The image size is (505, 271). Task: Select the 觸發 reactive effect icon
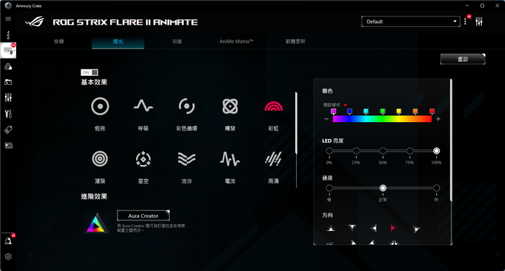(230, 106)
